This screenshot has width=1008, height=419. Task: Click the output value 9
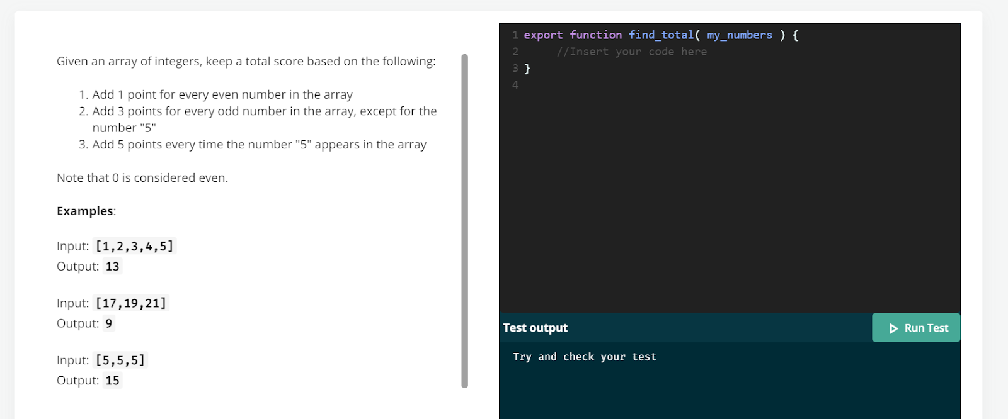109,323
